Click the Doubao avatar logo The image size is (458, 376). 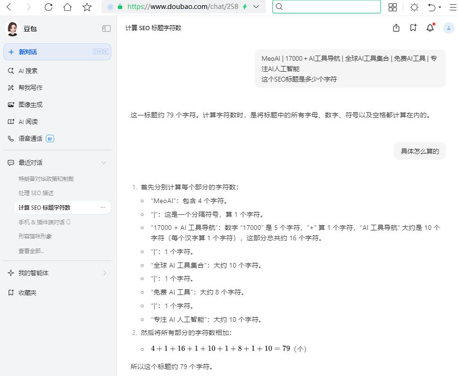pos(13,29)
